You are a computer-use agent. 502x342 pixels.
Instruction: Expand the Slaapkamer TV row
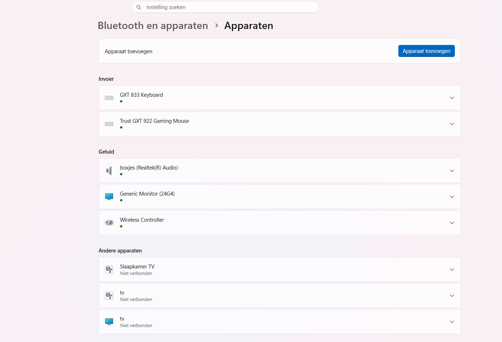tap(452, 270)
